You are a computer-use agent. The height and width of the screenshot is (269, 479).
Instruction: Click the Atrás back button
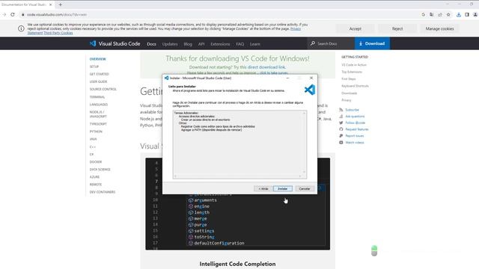(x=263, y=189)
